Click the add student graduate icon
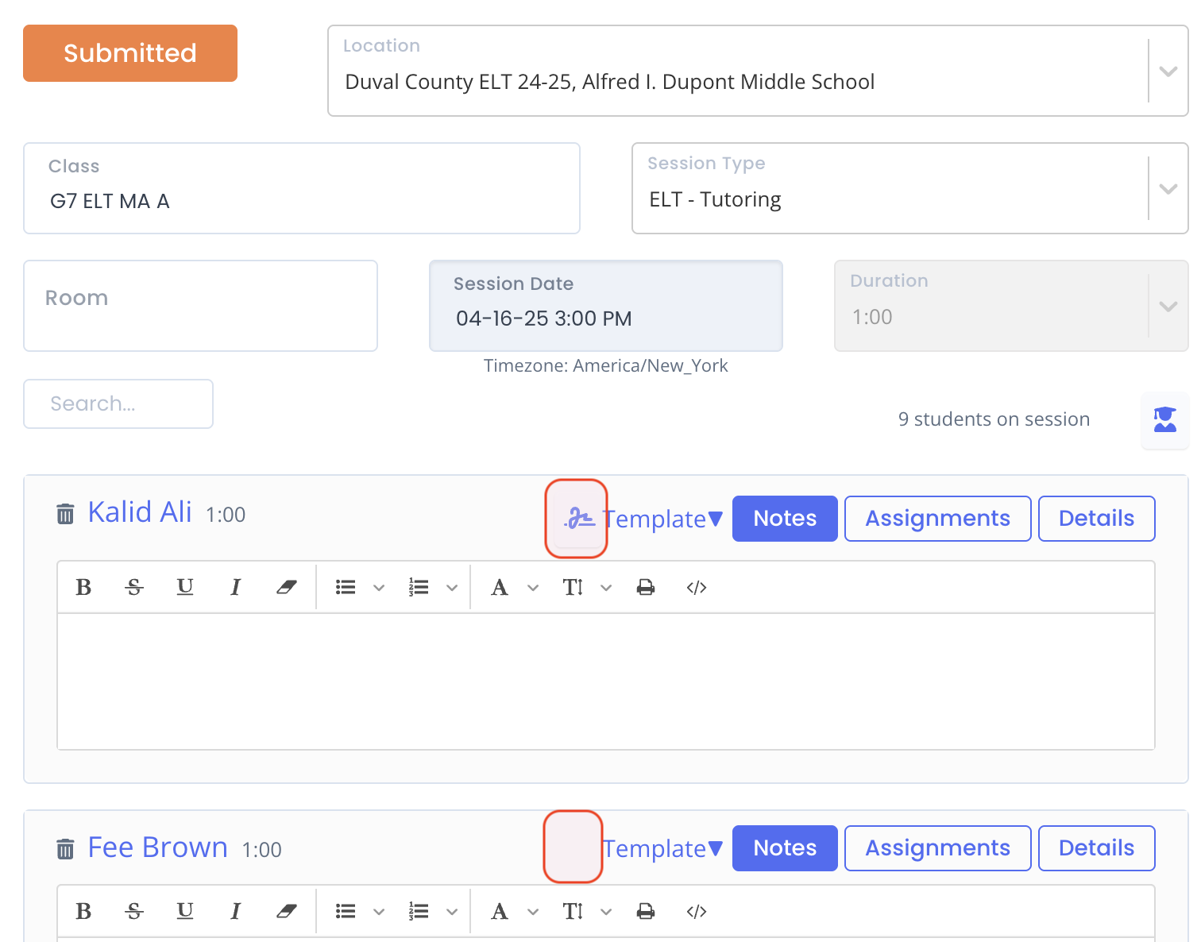The image size is (1201, 942). (1165, 419)
